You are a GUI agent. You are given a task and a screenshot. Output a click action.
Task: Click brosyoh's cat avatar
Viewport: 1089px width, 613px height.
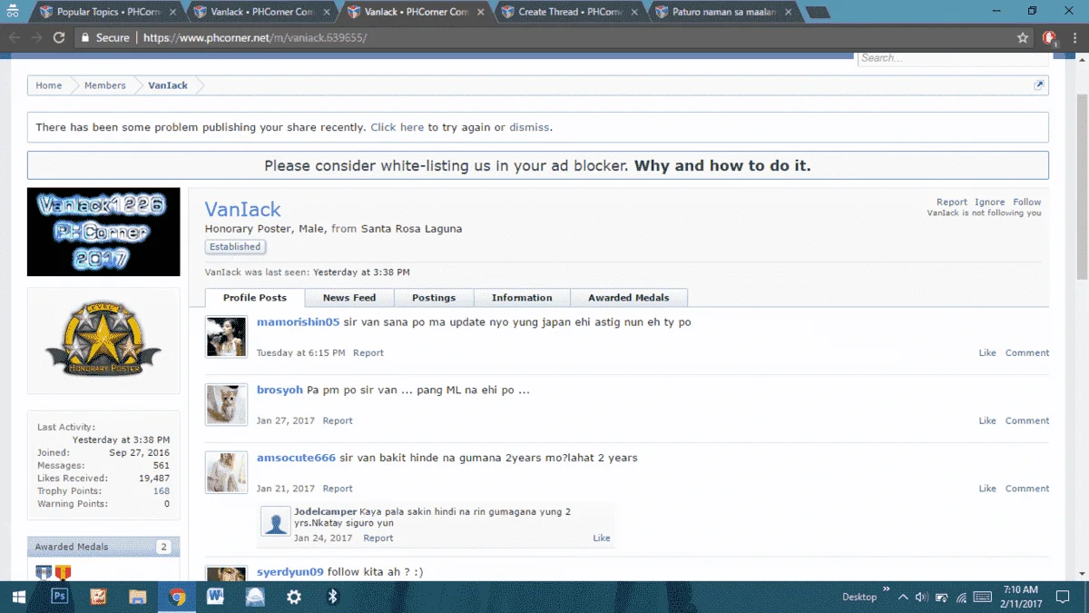pos(226,405)
